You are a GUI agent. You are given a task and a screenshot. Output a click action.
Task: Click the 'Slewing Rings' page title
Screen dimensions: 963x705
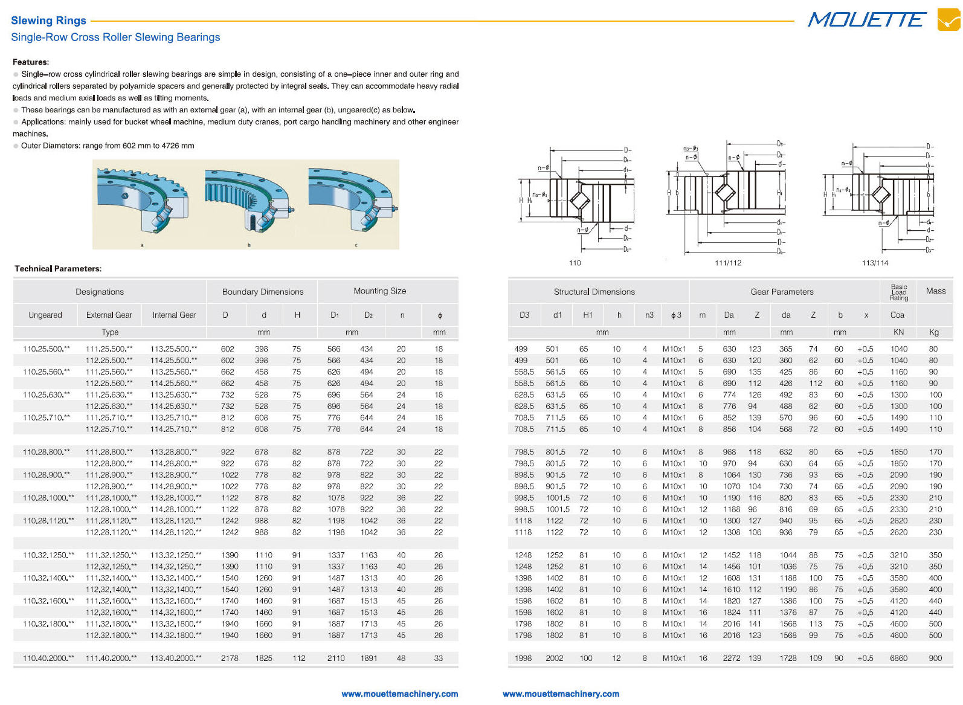(x=48, y=21)
